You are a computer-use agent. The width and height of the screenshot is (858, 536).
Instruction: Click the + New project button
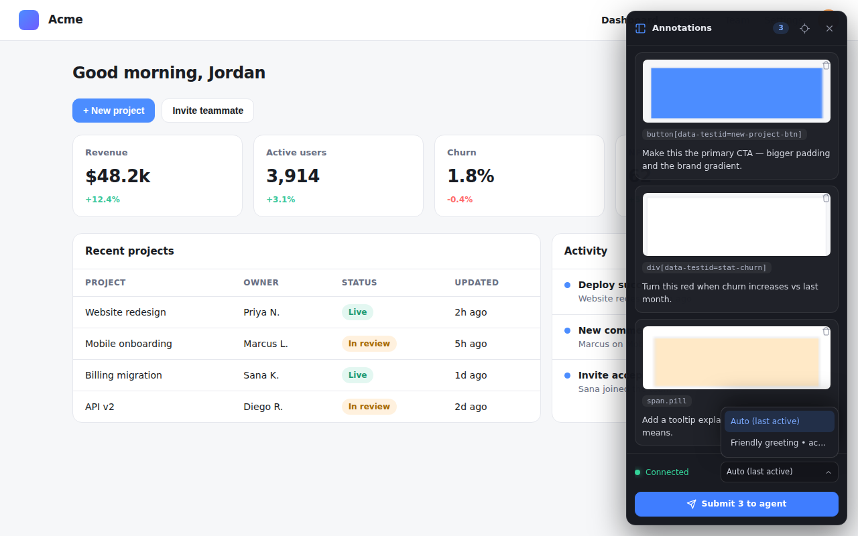113,111
